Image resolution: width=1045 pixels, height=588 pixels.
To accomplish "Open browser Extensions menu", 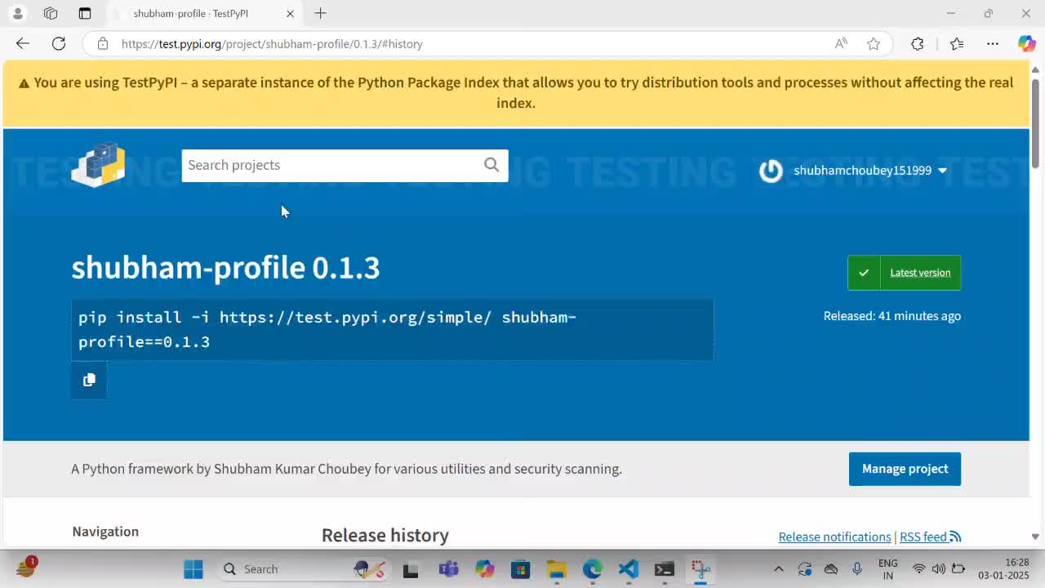I will 918,44.
